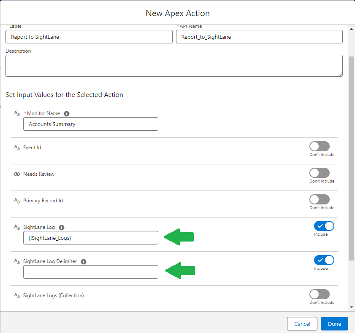The image size is (355, 333).
Task: Click the 'Needs Review' label text
Action: point(39,174)
